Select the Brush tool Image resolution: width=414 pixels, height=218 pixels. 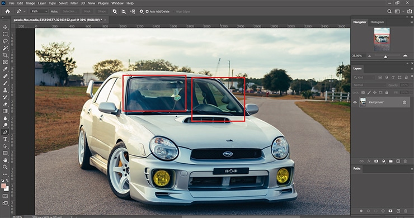click(5, 83)
